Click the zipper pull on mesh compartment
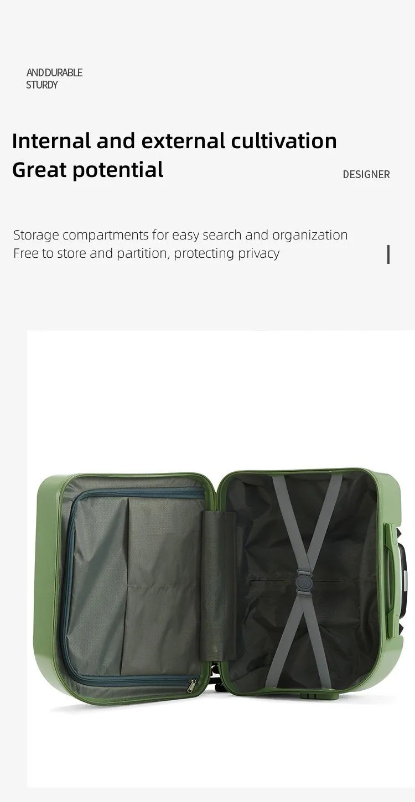Screen dimensions: 415x802 click(191, 686)
